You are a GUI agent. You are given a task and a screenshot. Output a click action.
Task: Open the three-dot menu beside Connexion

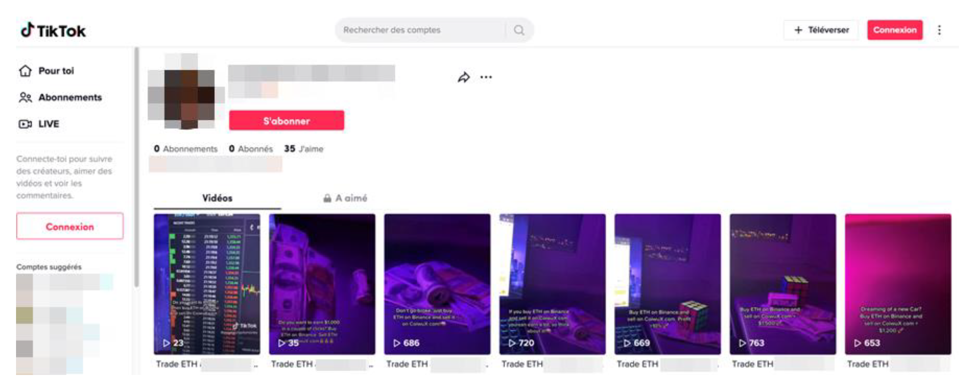pos(939,30)
